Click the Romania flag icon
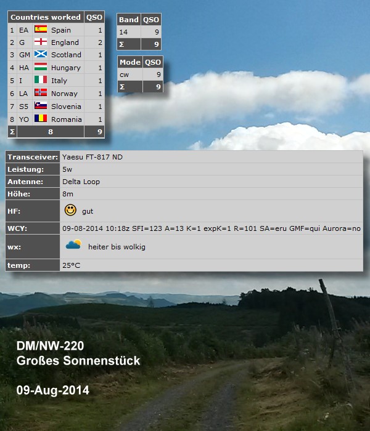The height and width of the screenshot is (431, 370). (41, 119)
